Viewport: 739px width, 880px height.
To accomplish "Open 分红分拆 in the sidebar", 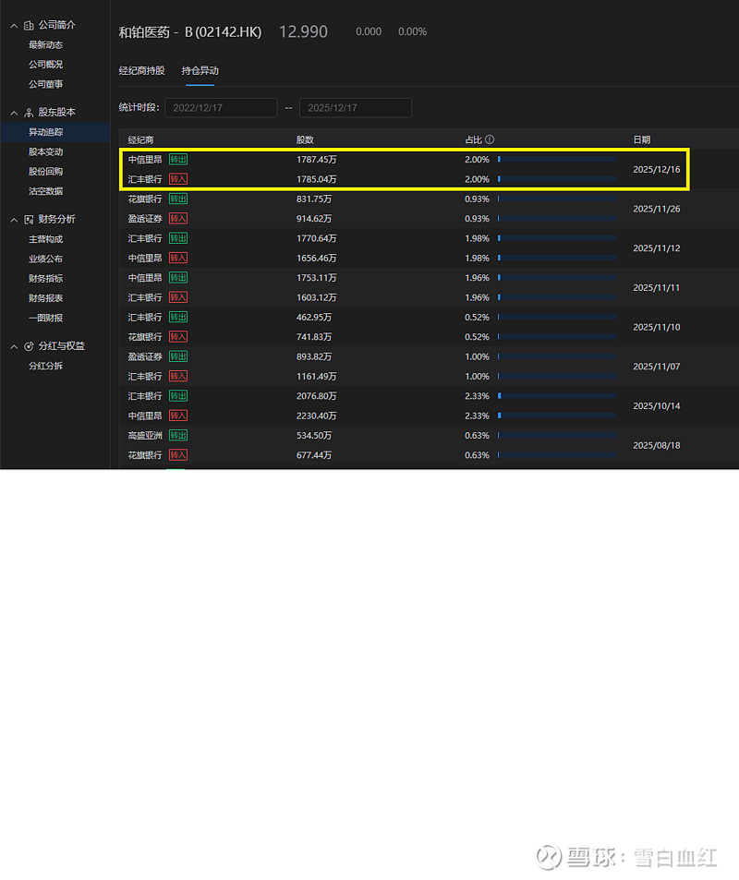I will pyautogui.click(x=45, y=367).
